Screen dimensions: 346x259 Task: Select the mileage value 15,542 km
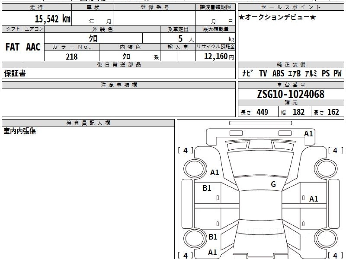click(53, 19)
